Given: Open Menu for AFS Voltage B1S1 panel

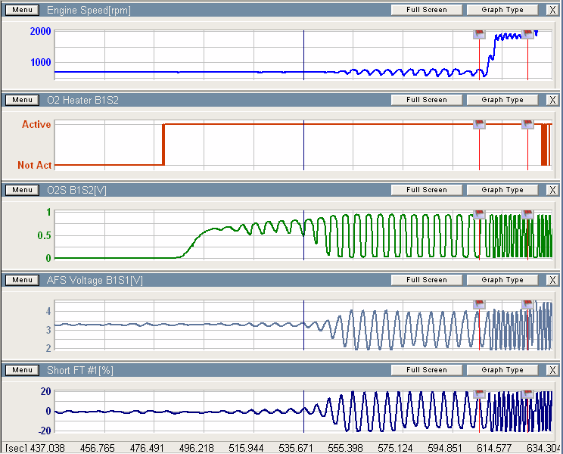Looking at the screenshot, I should coord(22,280).
